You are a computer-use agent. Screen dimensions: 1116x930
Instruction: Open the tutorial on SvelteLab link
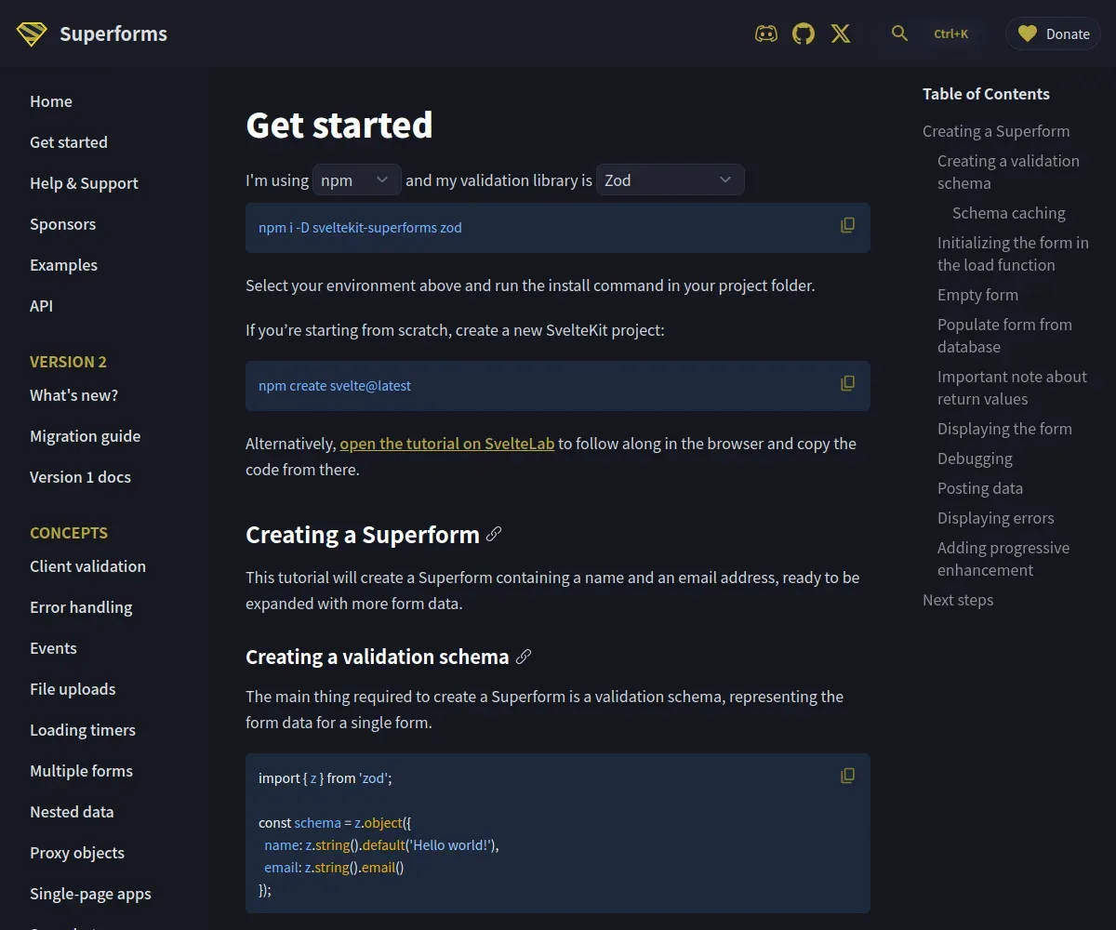pos(447,444)
